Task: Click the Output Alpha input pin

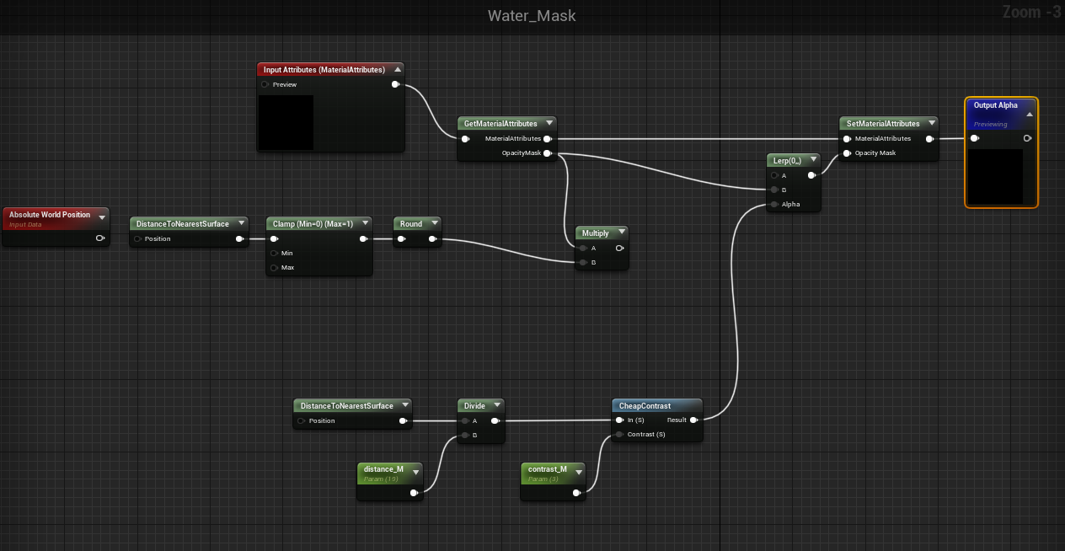Action: tap(975, 138)
